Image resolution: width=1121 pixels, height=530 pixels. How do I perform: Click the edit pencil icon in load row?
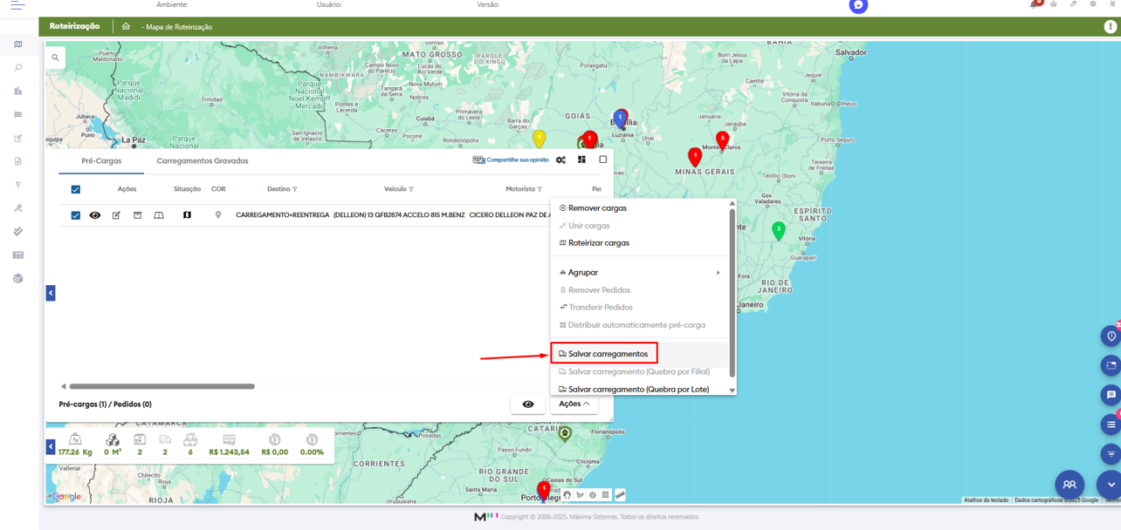(x=116, y=215)
